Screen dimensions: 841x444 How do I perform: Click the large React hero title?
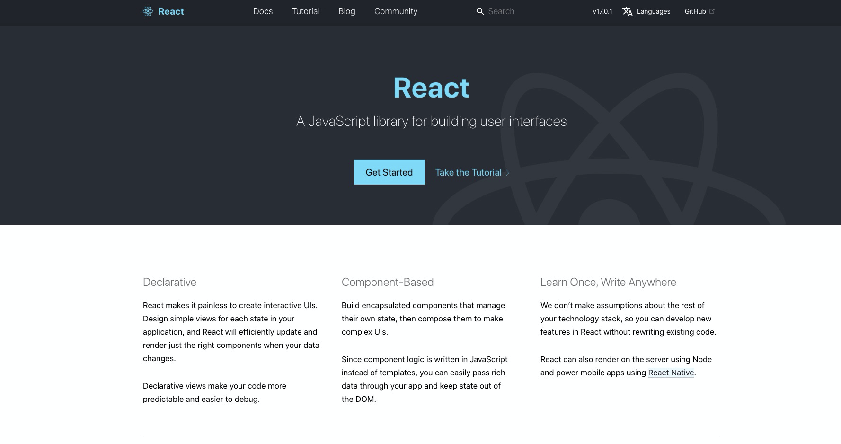tap(432, 88)
